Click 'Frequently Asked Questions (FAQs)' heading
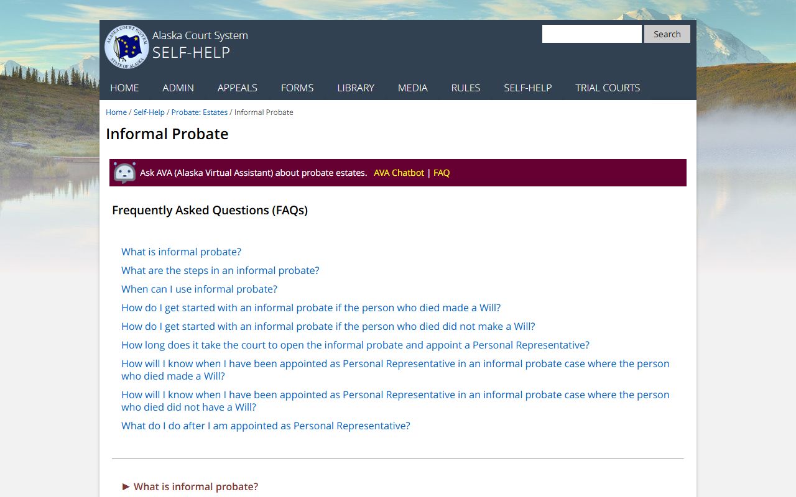The height and width of the screenshot is (497, 796). click(210, 210)
